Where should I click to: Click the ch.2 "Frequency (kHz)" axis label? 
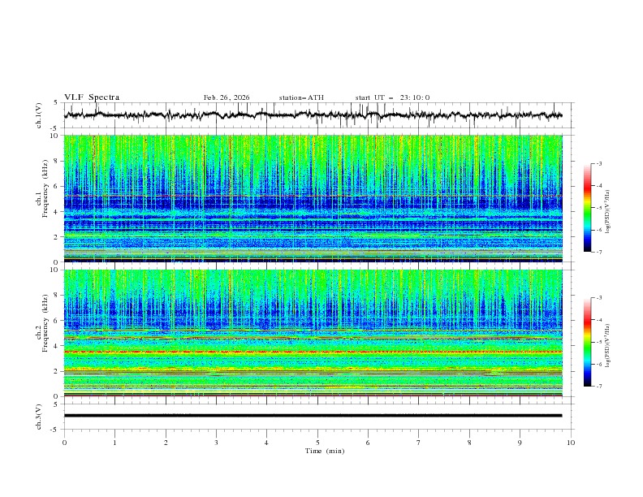coord(45,323)
